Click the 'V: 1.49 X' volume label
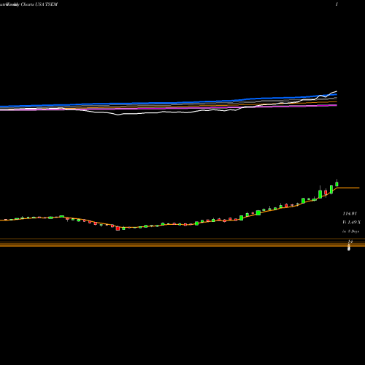 click(x=352, y=223)
